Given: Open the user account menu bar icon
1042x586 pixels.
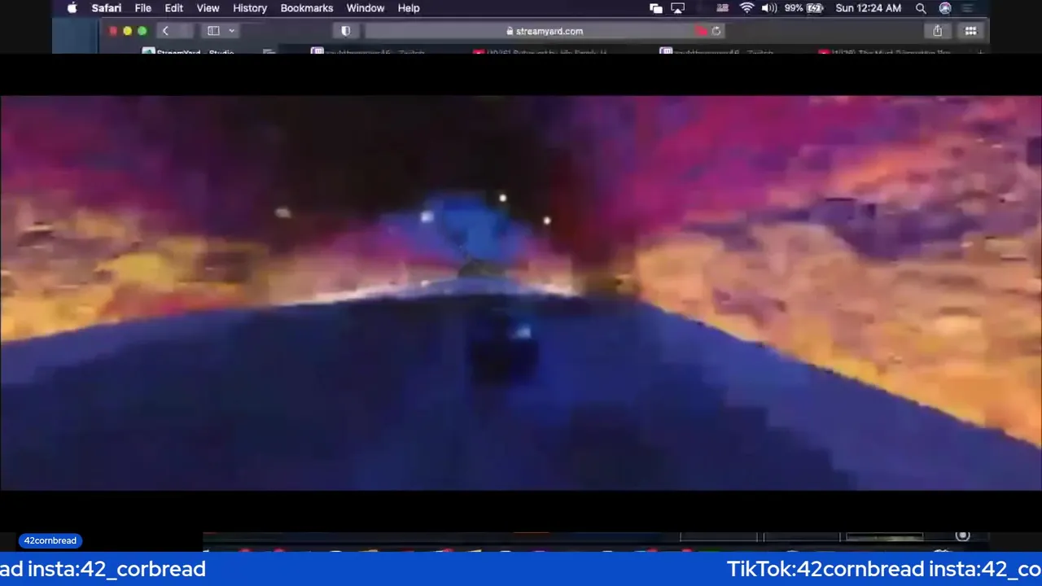Looking at the screenshot, I should (x=945, y=8).
